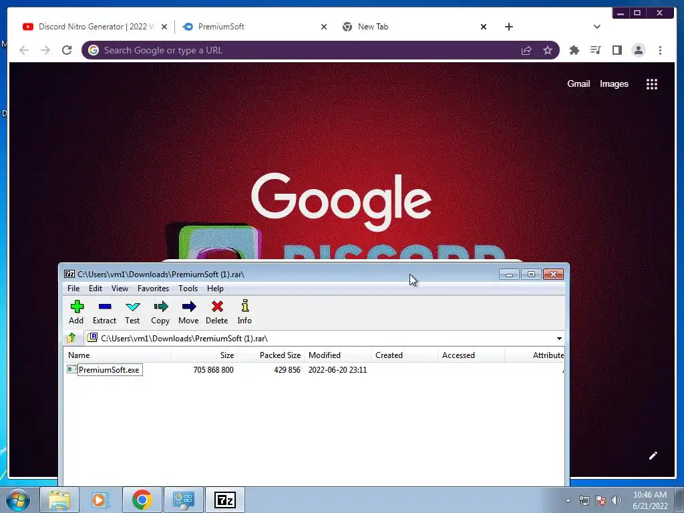The height and width of the screenshot is (513, 684).
Task: Select the Copy tool in 7-Zip
Action: pyautogui.click(x=160, y=312)
